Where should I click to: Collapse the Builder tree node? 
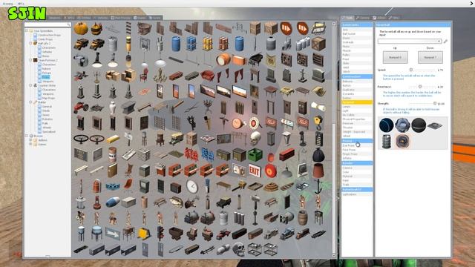[x=30, y=102]
